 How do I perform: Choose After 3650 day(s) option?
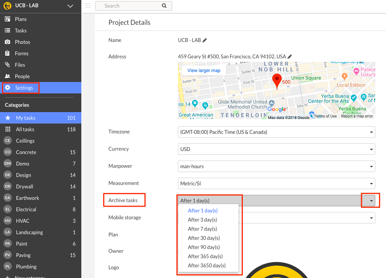(x=207, y=265)
